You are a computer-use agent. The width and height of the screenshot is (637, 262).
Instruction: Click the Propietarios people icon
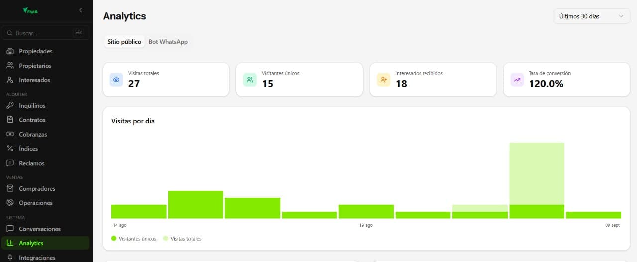(x=10, y=66)
